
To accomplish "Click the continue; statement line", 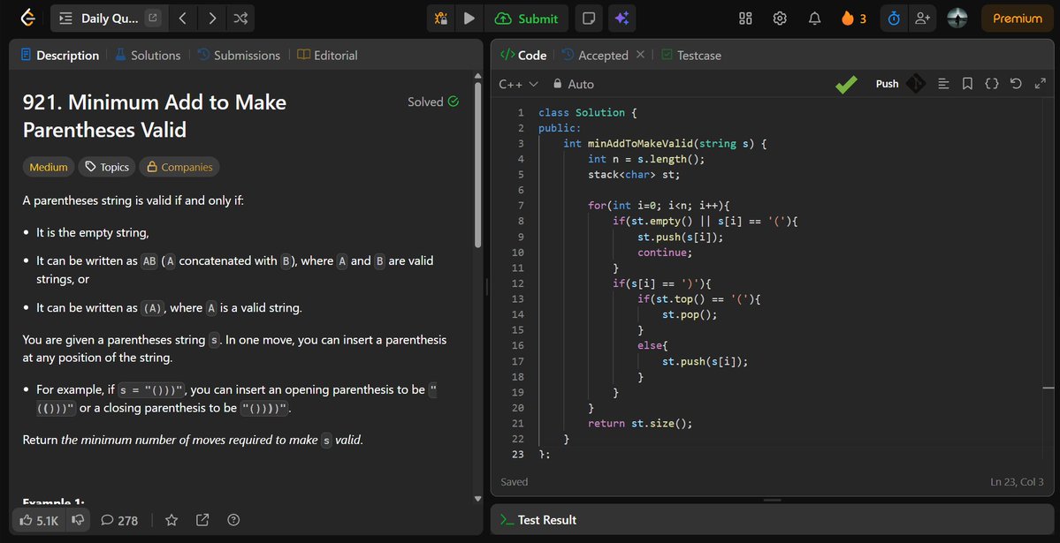I will click(665, 252).
